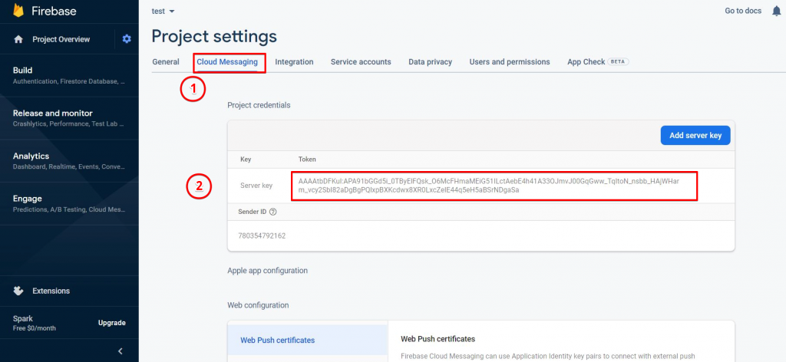Select the Web Push certificates item
786x362 pixels.
pyautogui.click(x=307, y=340)
